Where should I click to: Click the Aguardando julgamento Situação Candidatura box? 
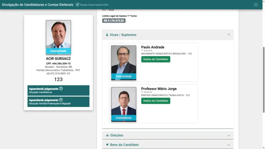click(58, 90)
